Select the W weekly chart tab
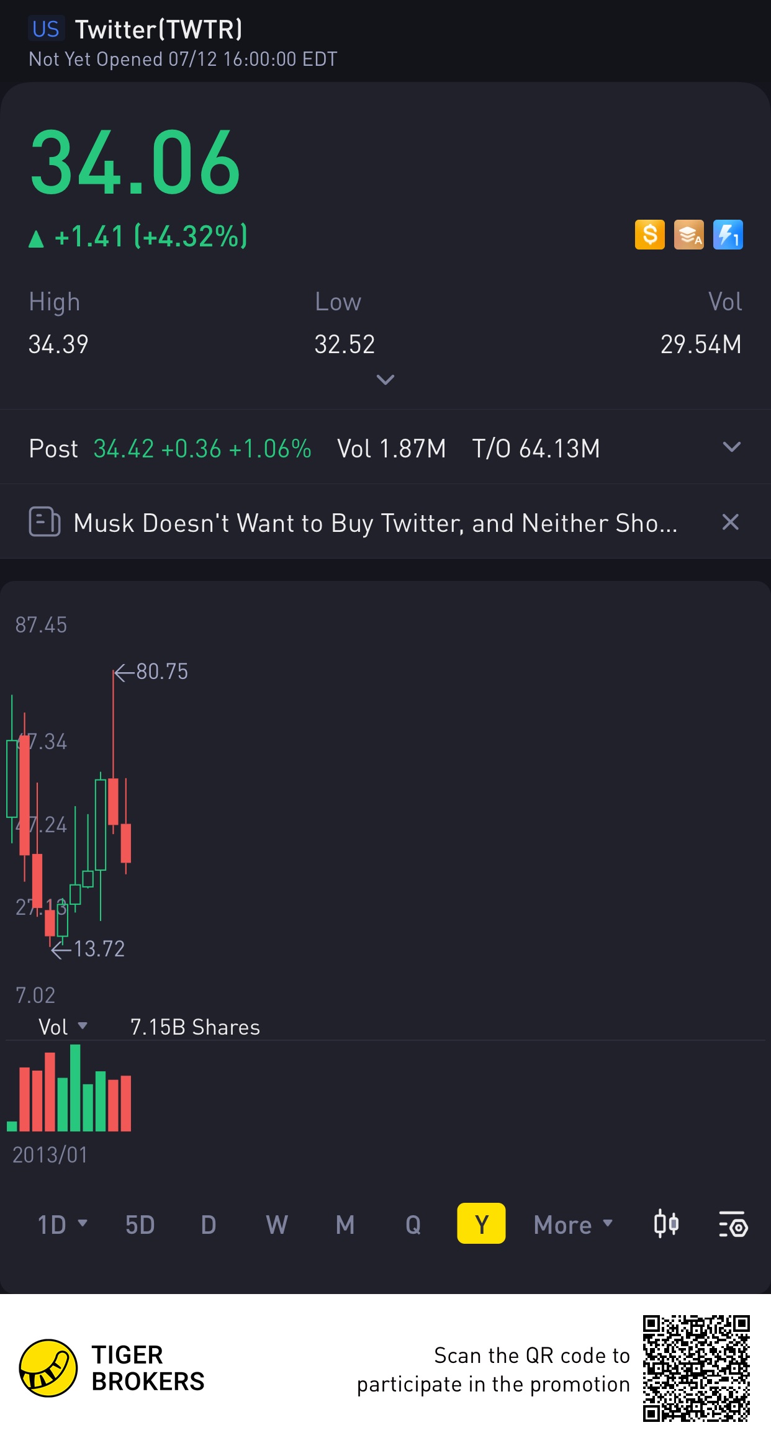The image size is (771, 1443). (277, 1225)
